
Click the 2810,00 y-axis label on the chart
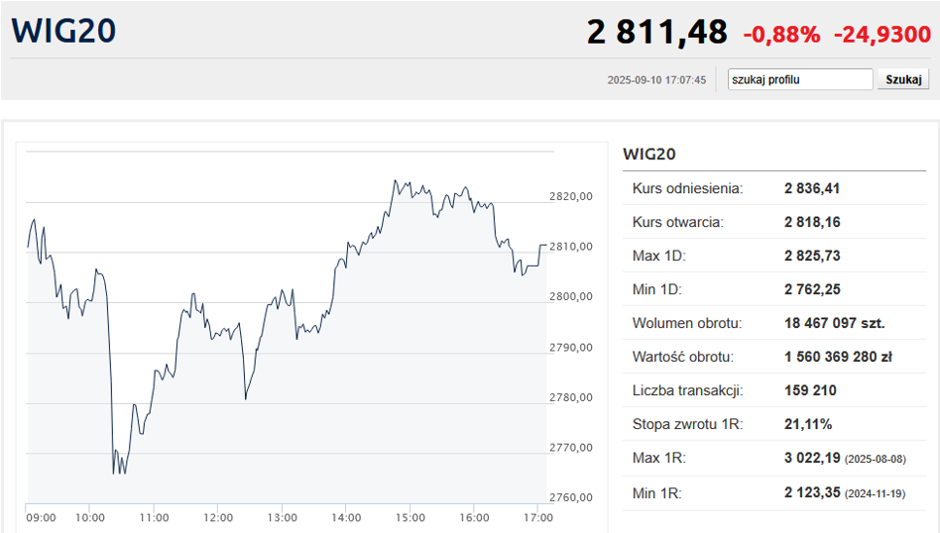click(x=571, y=246)
